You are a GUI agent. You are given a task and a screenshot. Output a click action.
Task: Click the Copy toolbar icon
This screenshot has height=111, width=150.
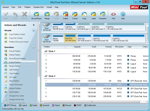point(84,16)
